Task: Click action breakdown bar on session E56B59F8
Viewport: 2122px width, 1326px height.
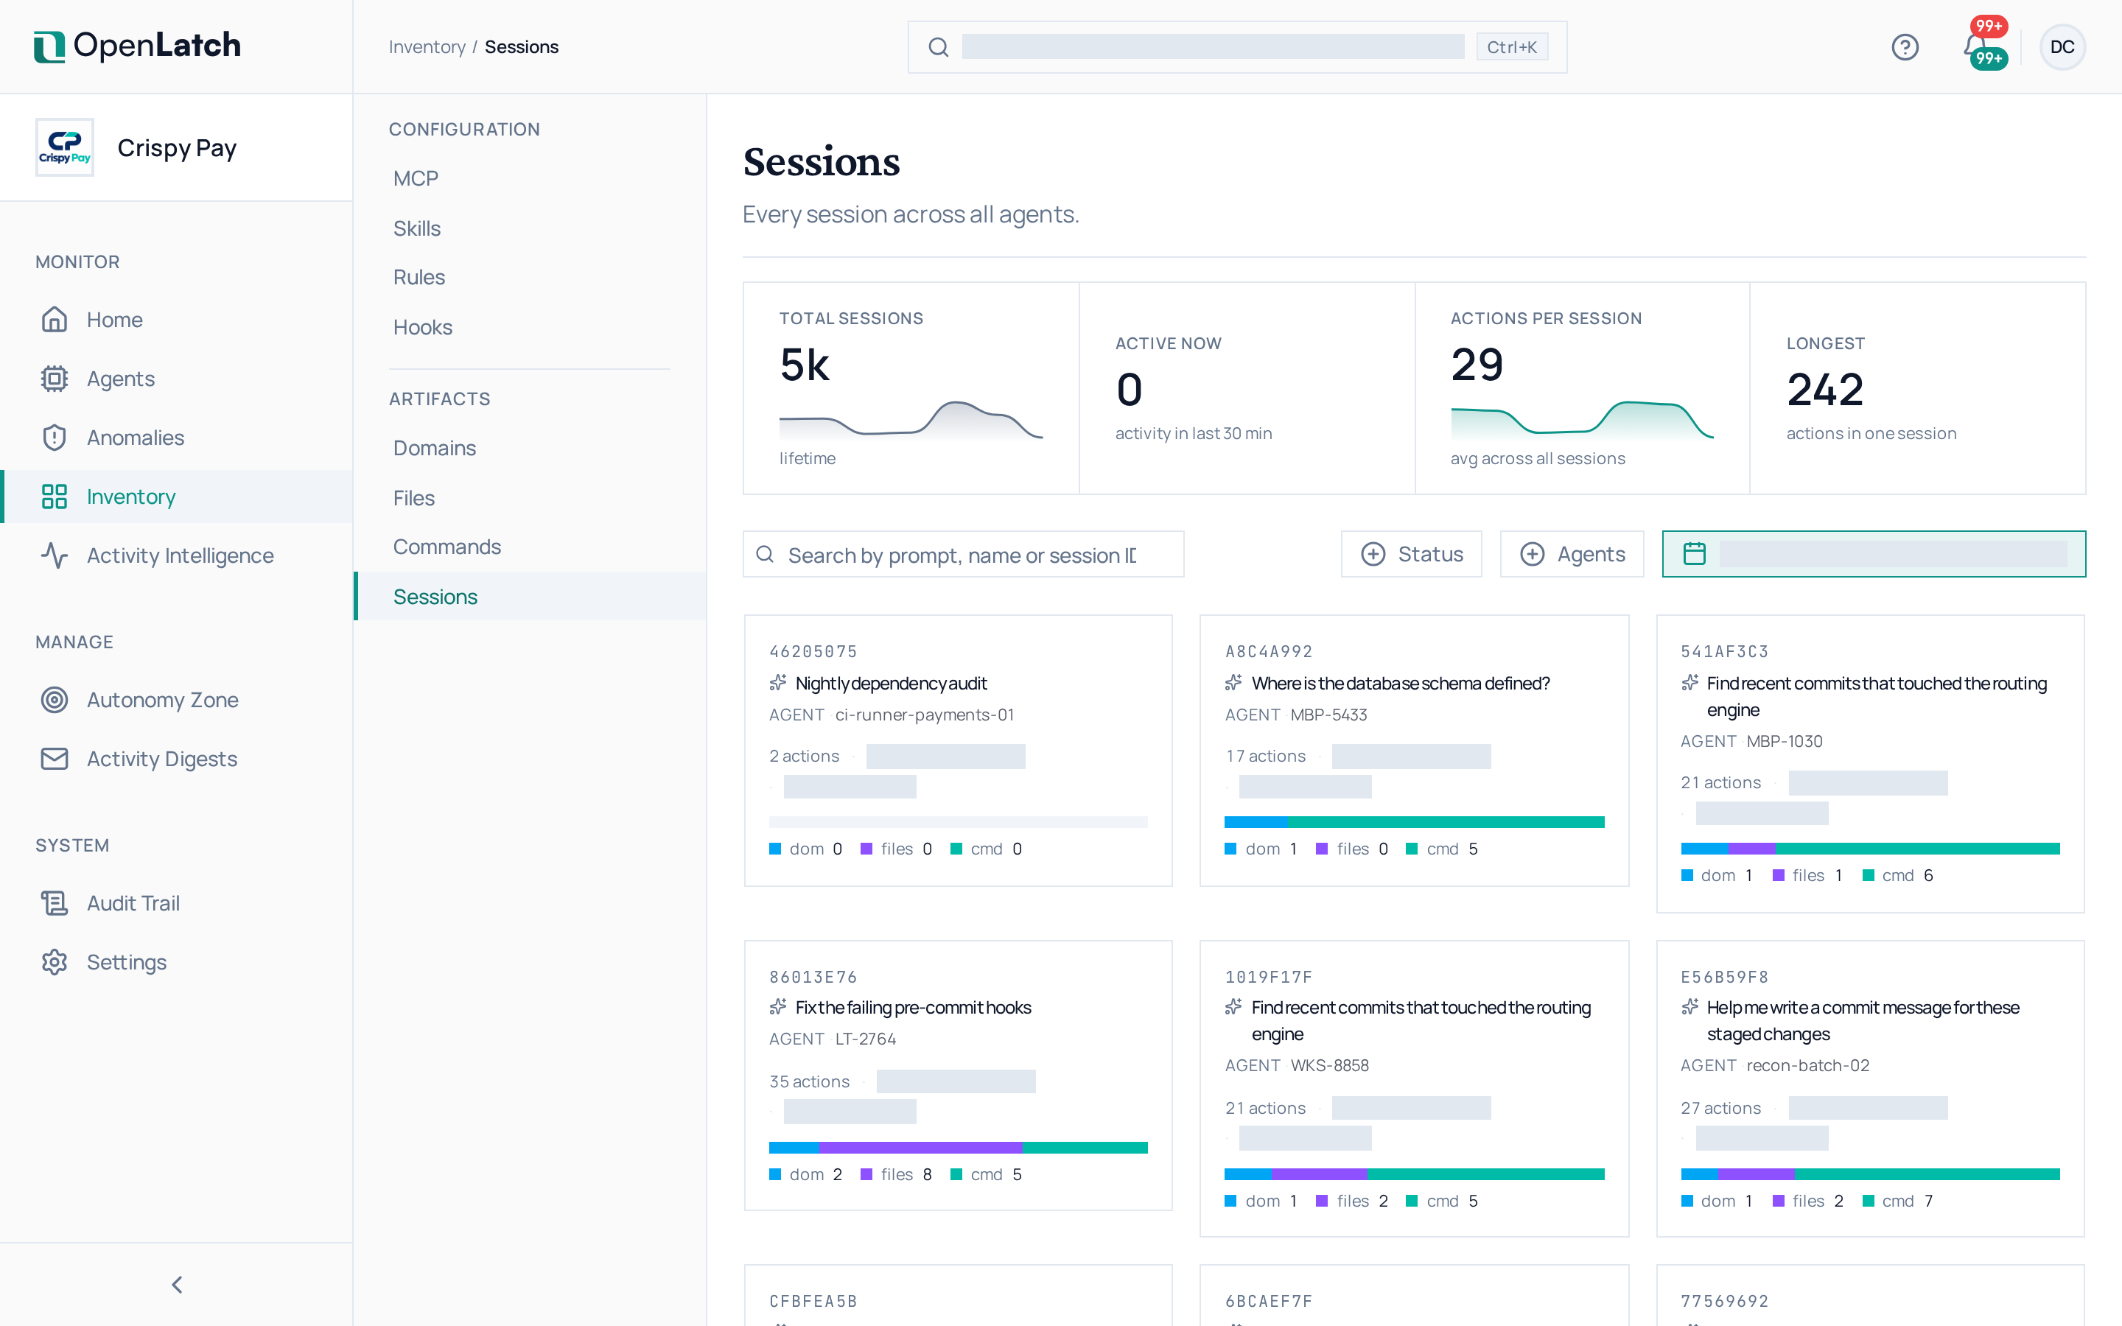Action: 1869,1174
